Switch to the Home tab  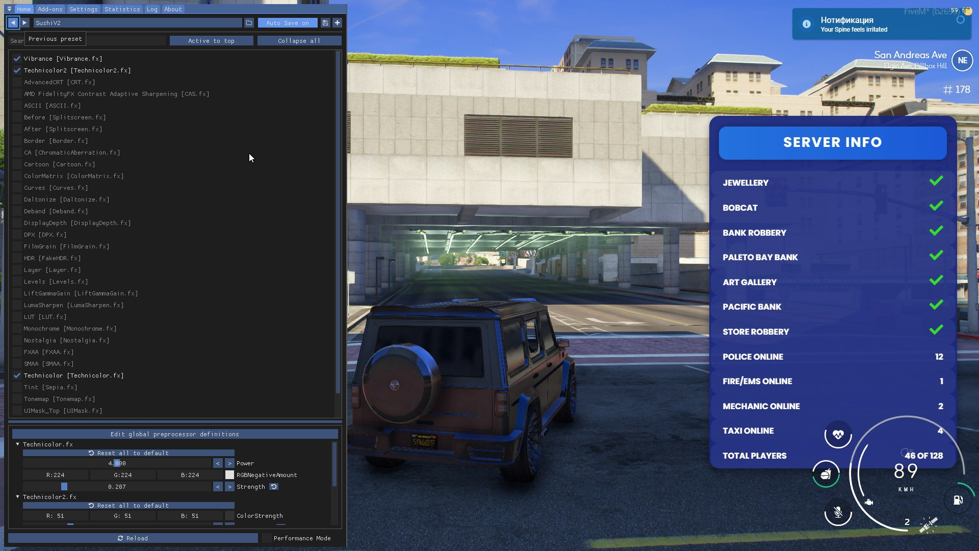tap(23, 9)
